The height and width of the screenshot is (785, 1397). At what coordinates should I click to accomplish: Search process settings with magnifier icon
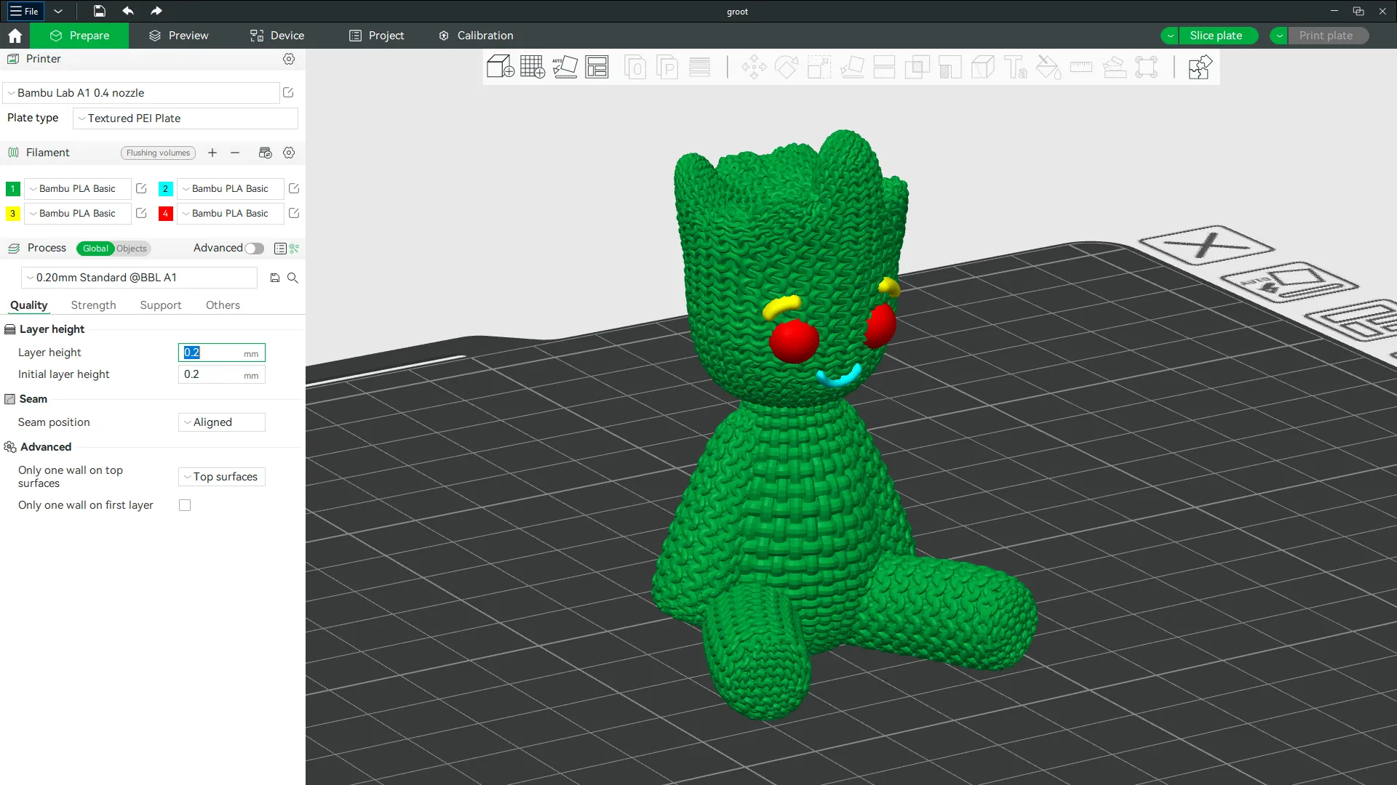(x=292, y=278)
